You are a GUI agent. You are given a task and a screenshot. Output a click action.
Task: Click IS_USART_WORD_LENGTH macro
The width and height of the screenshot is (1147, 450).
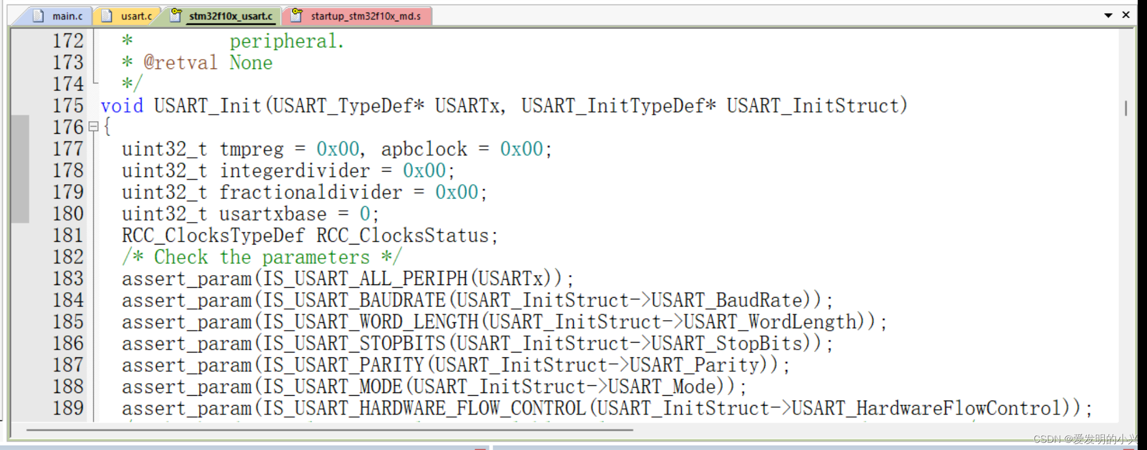click(x=370, y=322)
